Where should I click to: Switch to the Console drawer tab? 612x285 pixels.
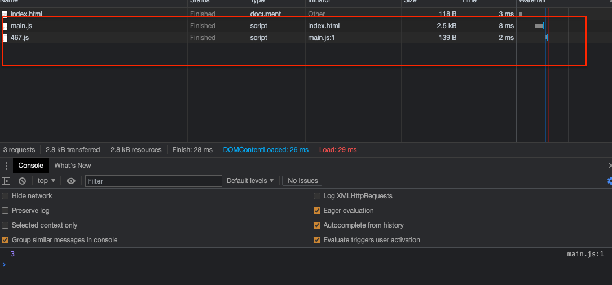point(31,166)
